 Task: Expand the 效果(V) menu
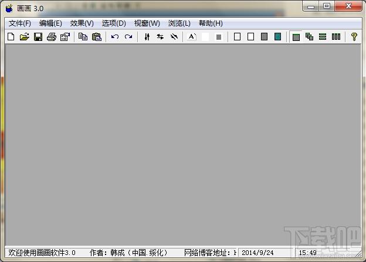[82, 23]
